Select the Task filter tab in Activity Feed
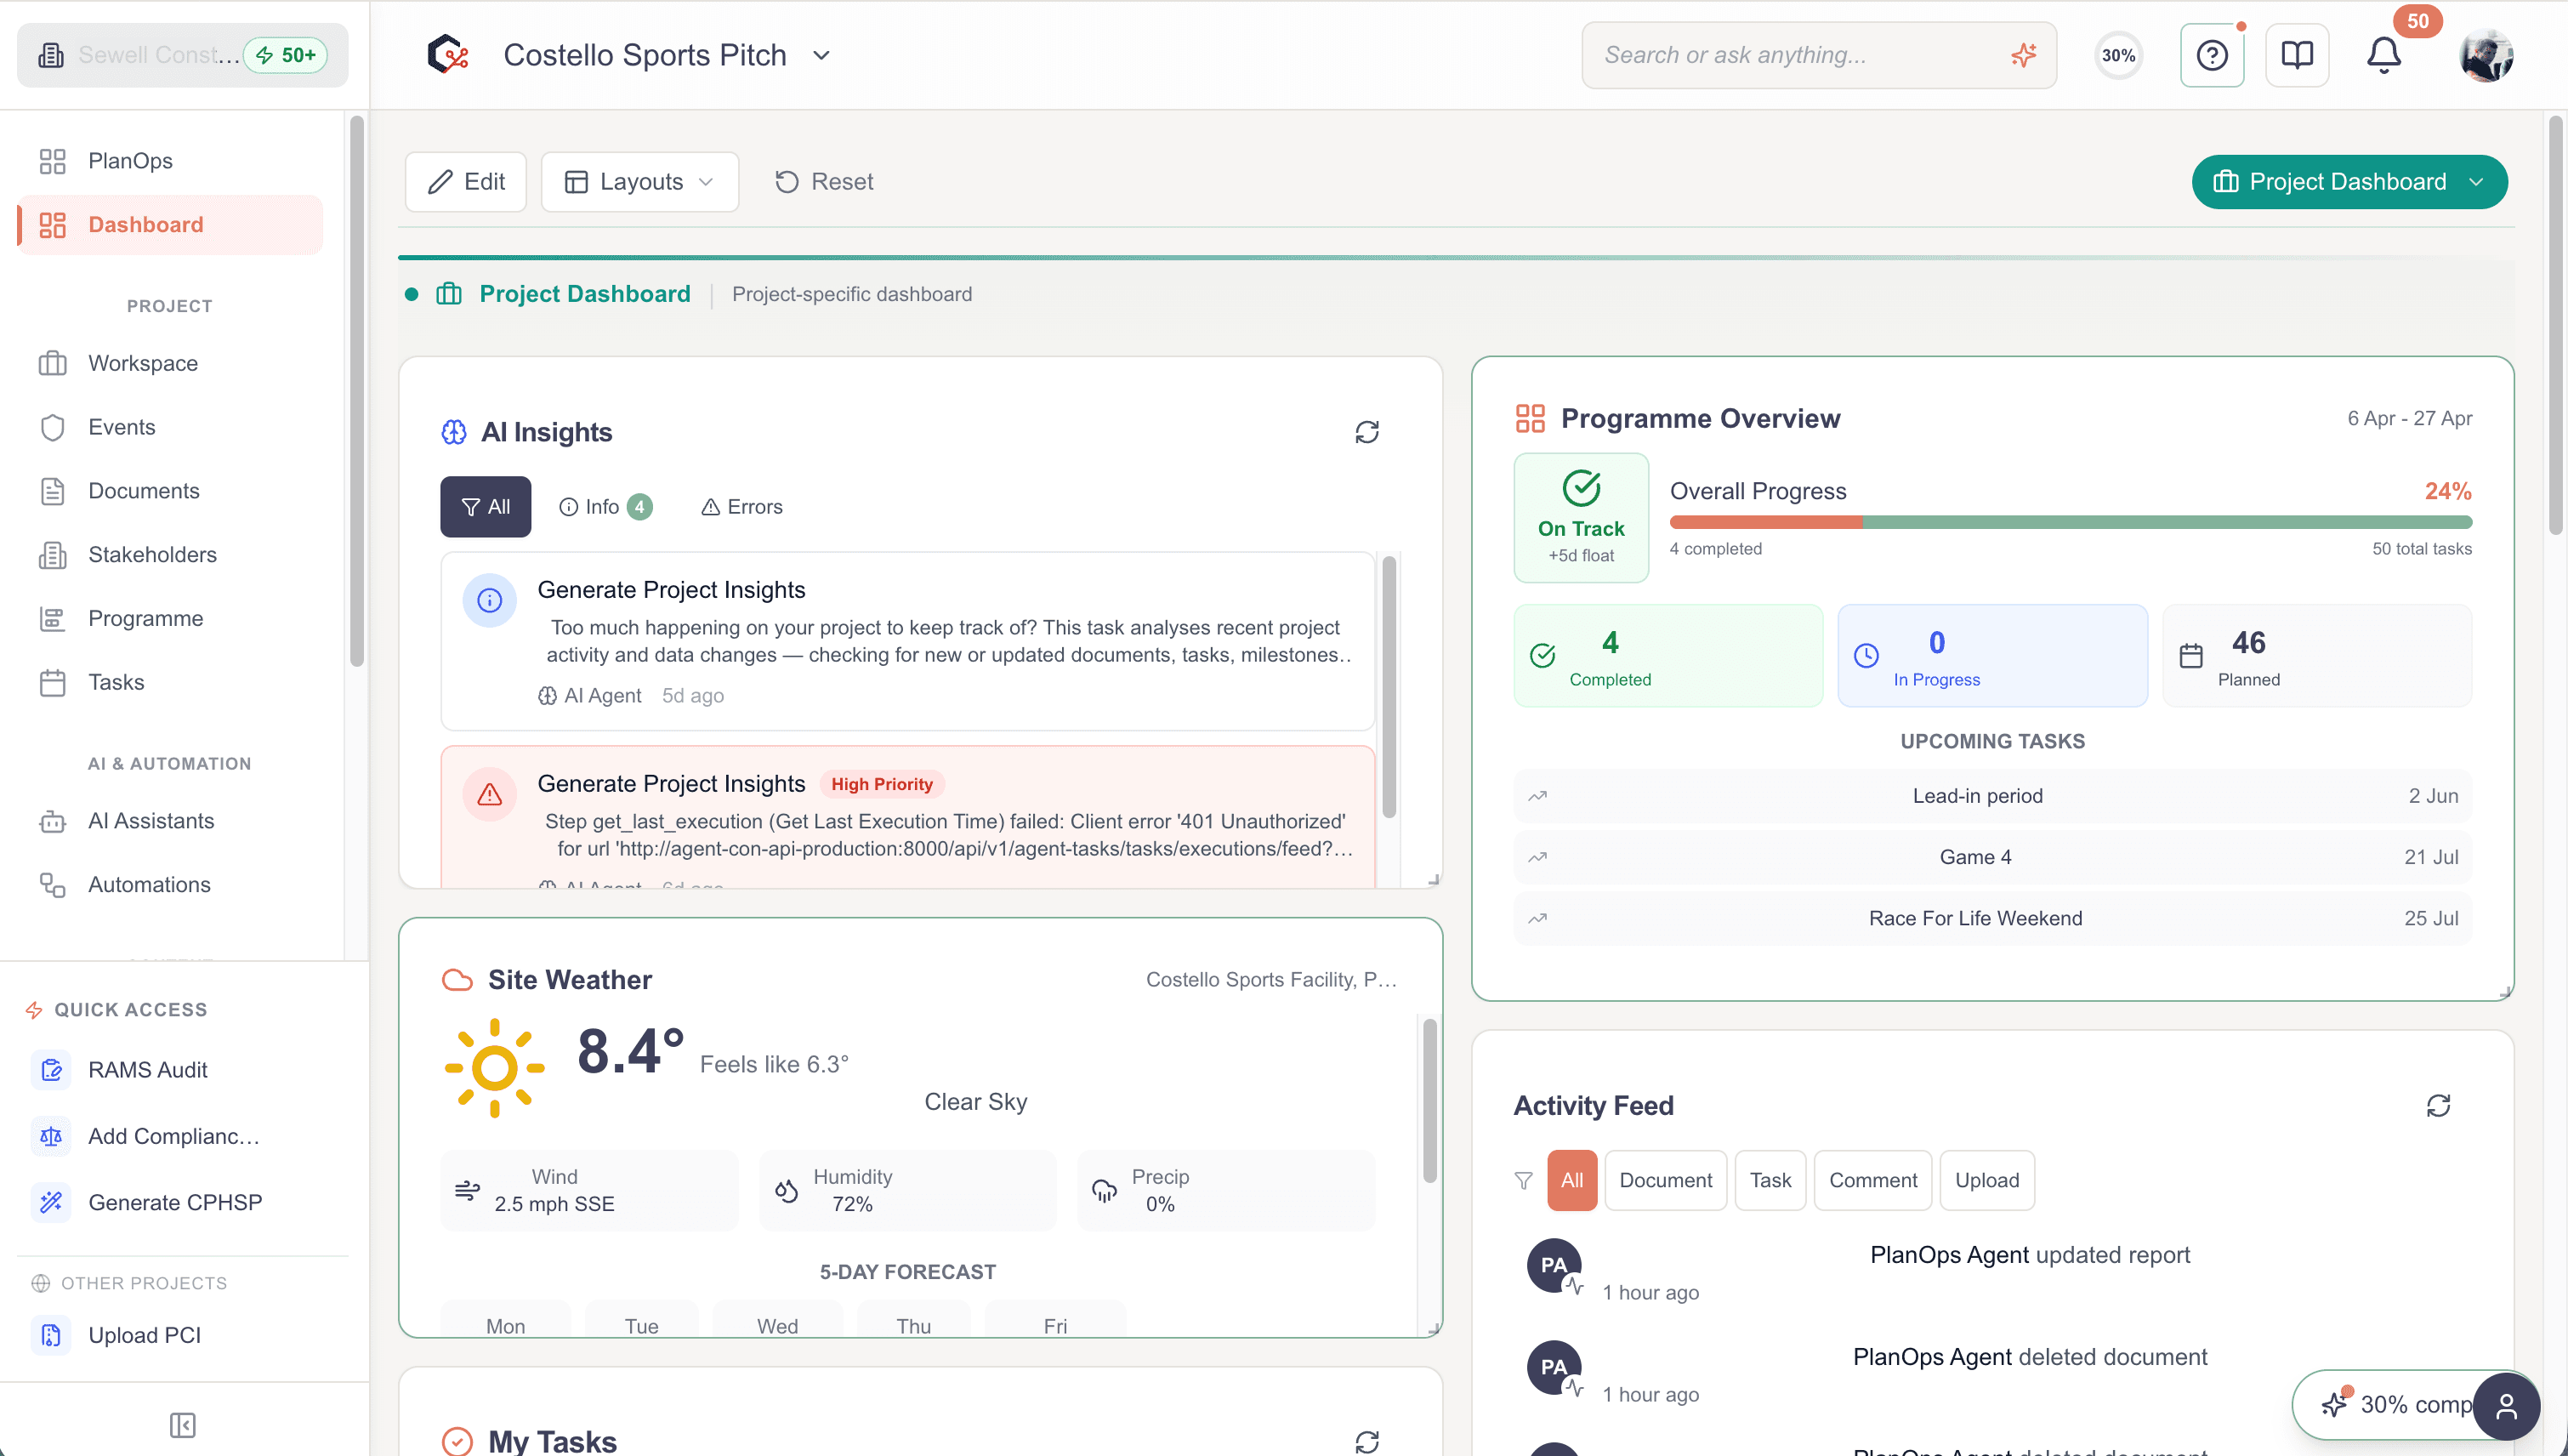Screen dimensions: 2568x1456 coord(1770,1180)
